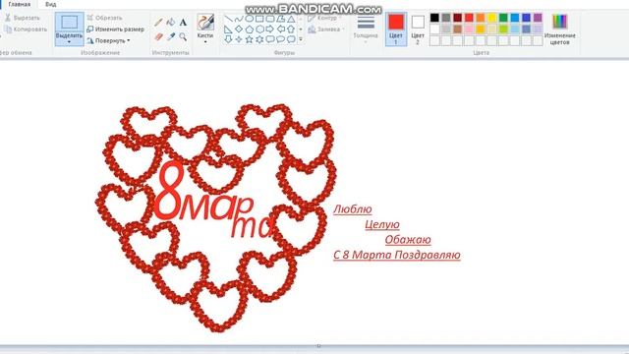Viewport: 629px width, 354px height.
Task: Open the Выделить dropdown arrow
Action: pyautogui.click(x=69, y=41)
